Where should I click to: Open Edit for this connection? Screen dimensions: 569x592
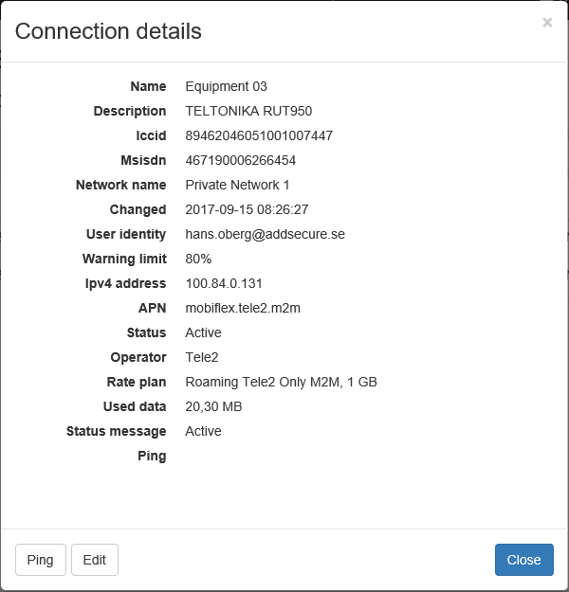[95, 560]
